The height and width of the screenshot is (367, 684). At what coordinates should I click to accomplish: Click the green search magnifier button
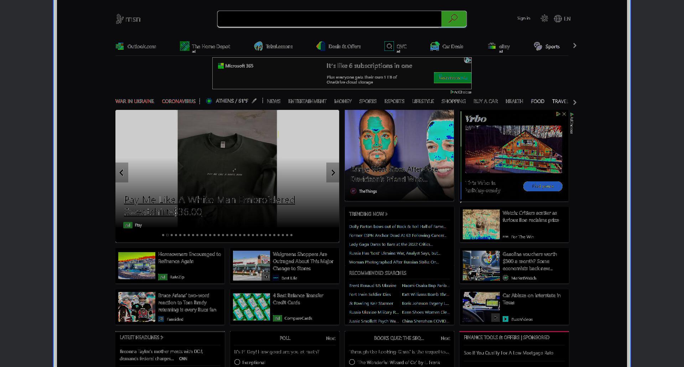454,19
